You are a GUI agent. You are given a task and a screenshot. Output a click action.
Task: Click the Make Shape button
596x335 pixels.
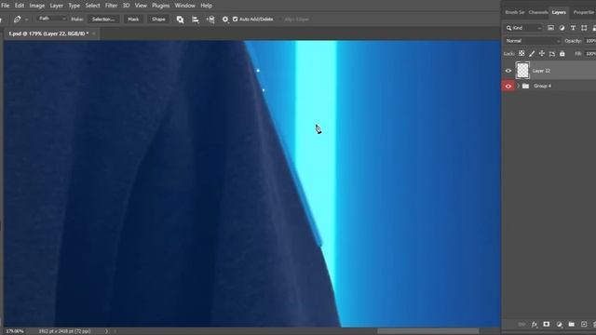click(158, 19)
